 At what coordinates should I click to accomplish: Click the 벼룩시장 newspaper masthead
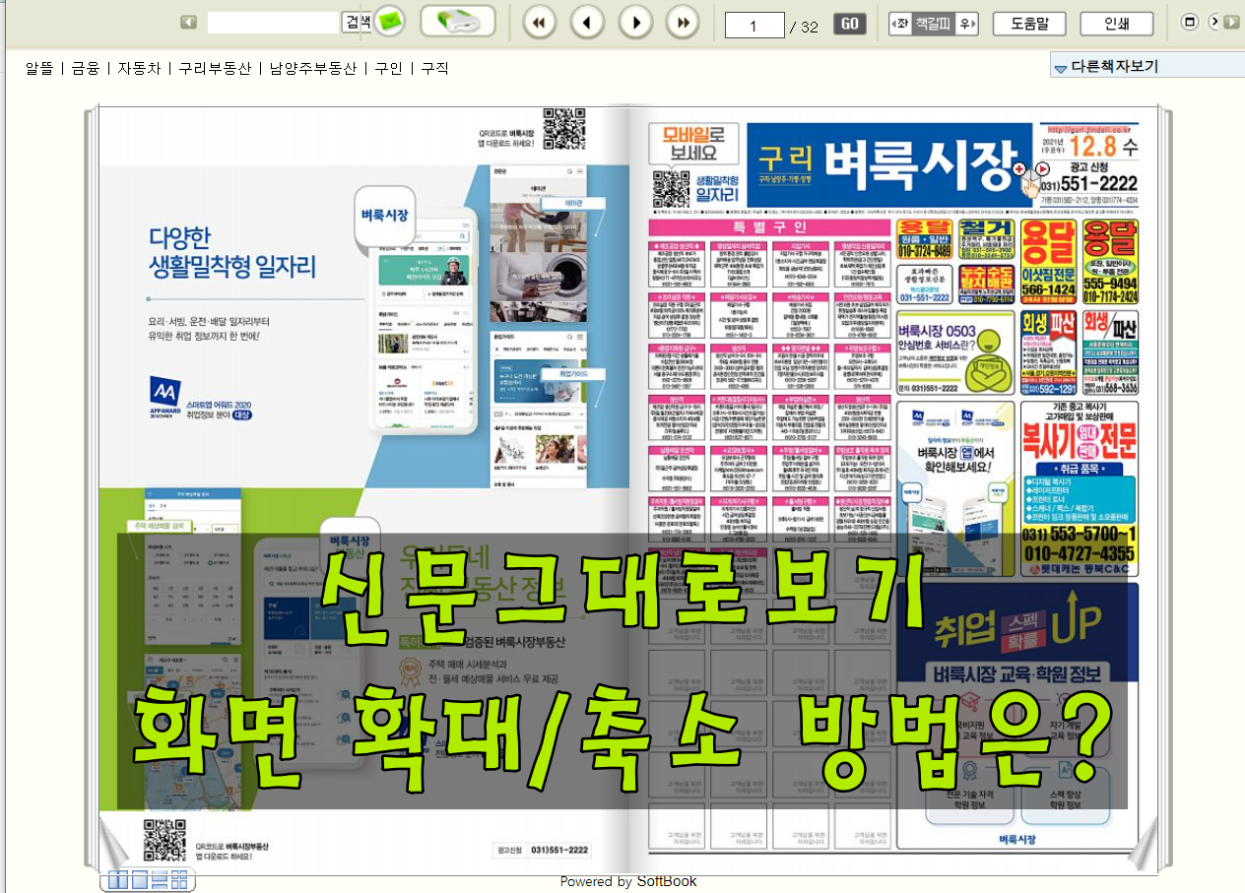point(888,163)
